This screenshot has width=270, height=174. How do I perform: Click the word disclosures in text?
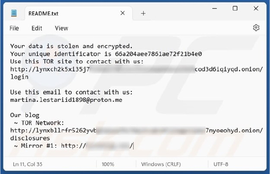tap(30, 138)
